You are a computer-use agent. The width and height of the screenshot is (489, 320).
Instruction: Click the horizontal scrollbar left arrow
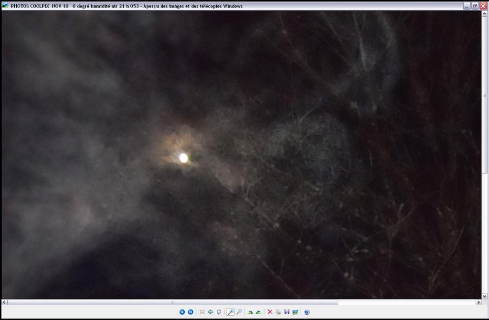pos(4,302)
